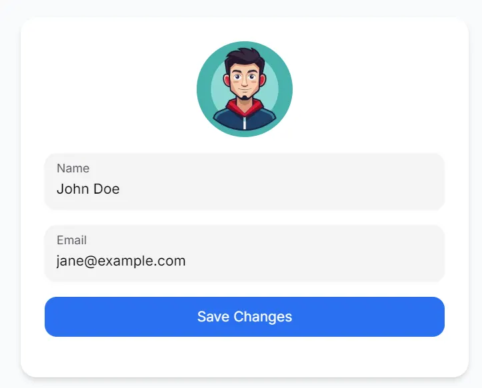Click on the "jane@example.com" text
The height and width of the screenshot is (388, 482).
tap(121, 261)
